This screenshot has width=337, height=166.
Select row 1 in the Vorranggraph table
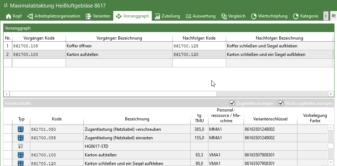8,46
